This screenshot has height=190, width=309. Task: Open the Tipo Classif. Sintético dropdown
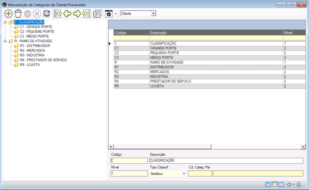184,174
